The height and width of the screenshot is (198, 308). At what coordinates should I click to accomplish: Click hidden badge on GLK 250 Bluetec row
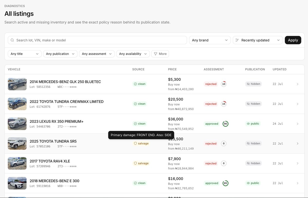tap(253, 84)
